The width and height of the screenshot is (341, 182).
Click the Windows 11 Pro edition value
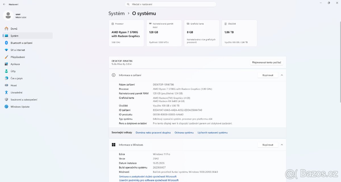pyautogui.click(x=161, y=154)
